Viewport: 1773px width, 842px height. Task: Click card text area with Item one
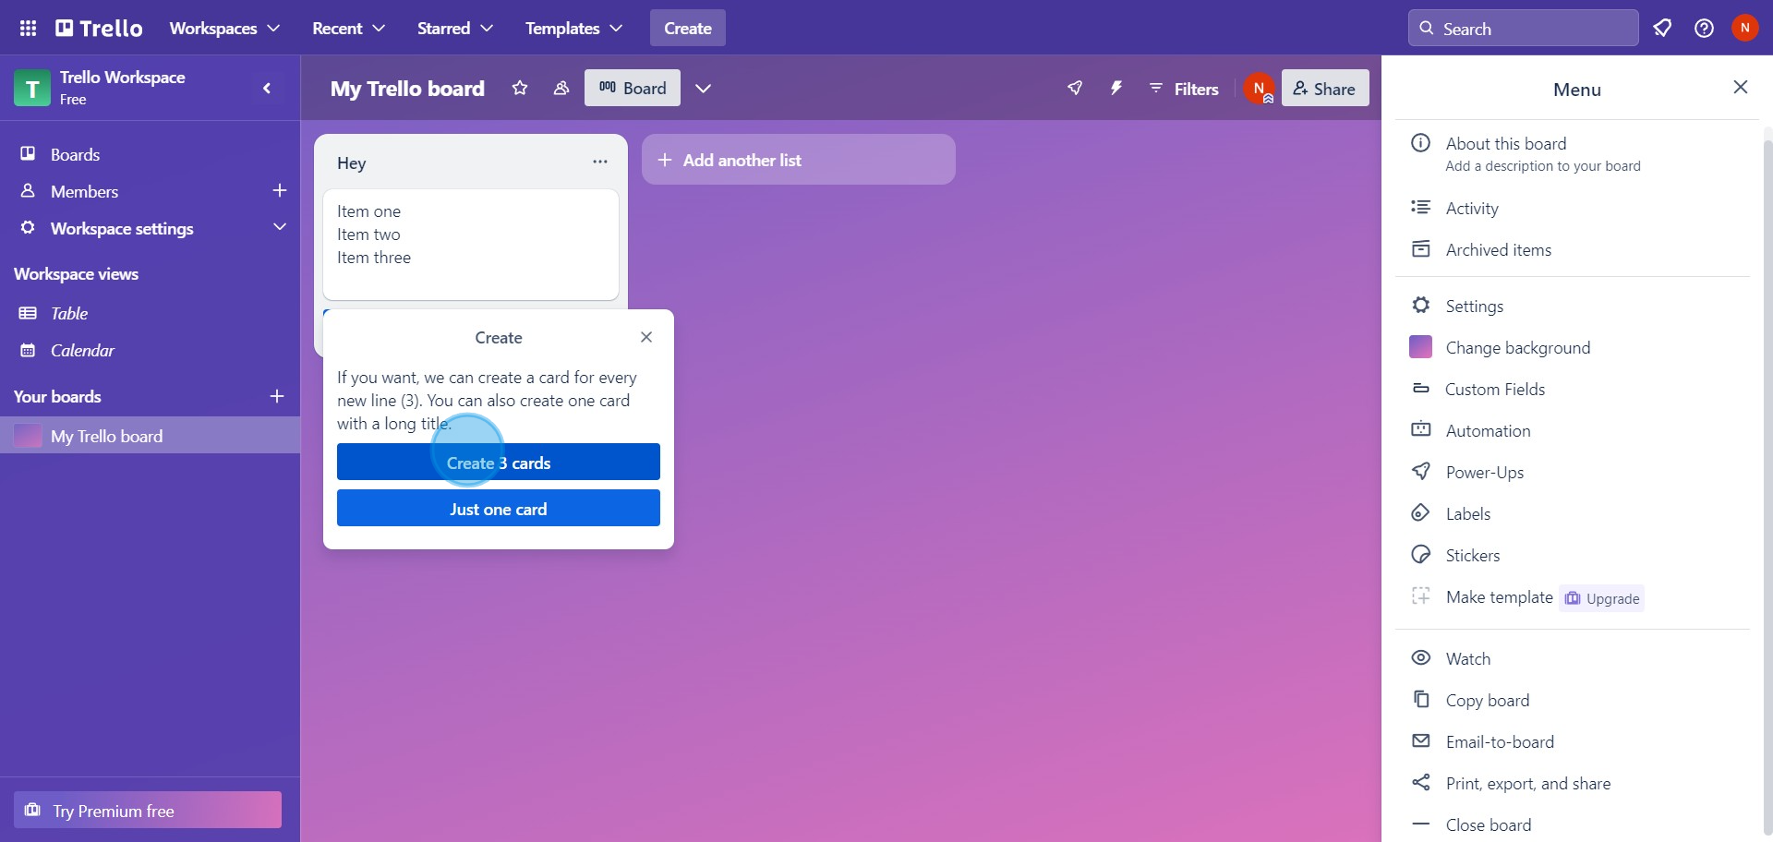point(471,244)
